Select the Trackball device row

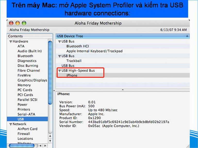tap(123, 61)
